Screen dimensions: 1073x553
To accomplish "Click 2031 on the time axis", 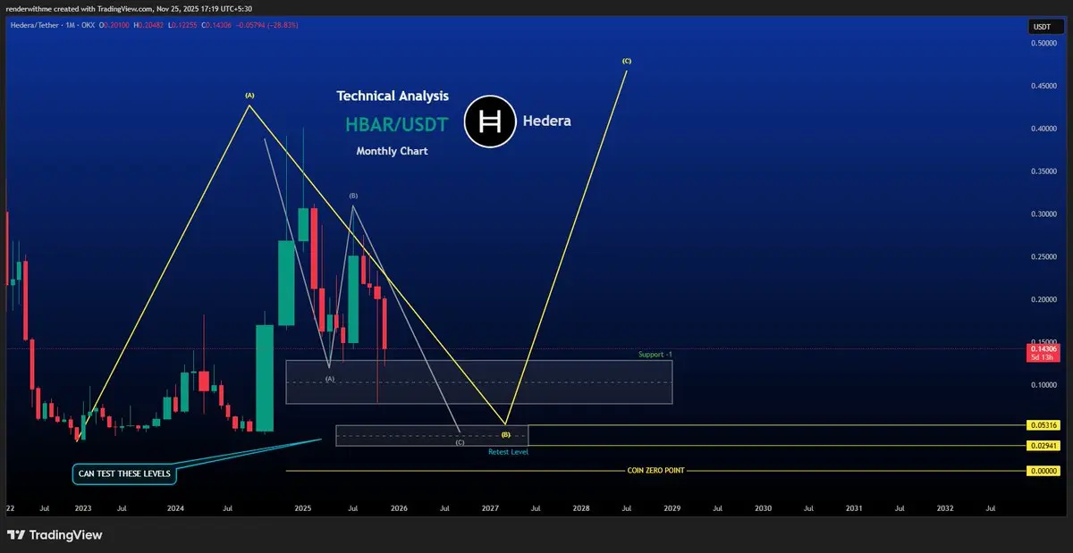I will coord(854,507).
